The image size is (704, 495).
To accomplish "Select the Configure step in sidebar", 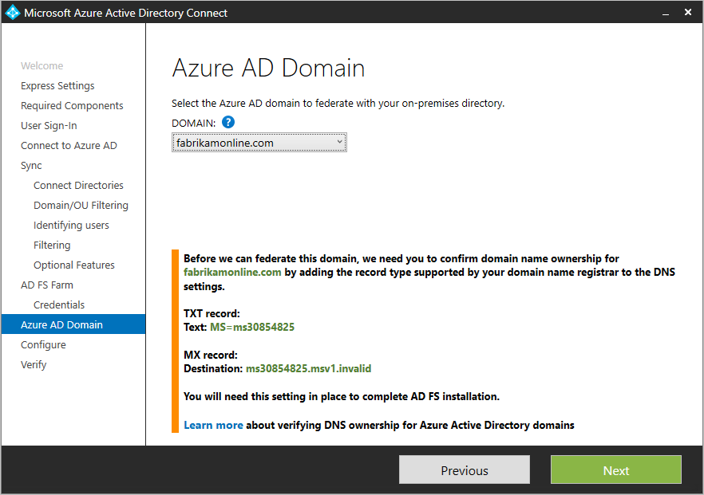I will 43,344.
